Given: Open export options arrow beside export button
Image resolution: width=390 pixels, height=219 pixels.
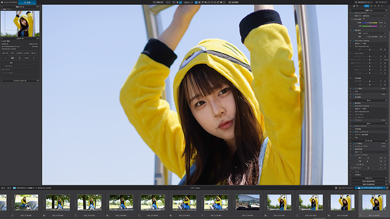Looking at the screenshot, I should coord(387,188).
